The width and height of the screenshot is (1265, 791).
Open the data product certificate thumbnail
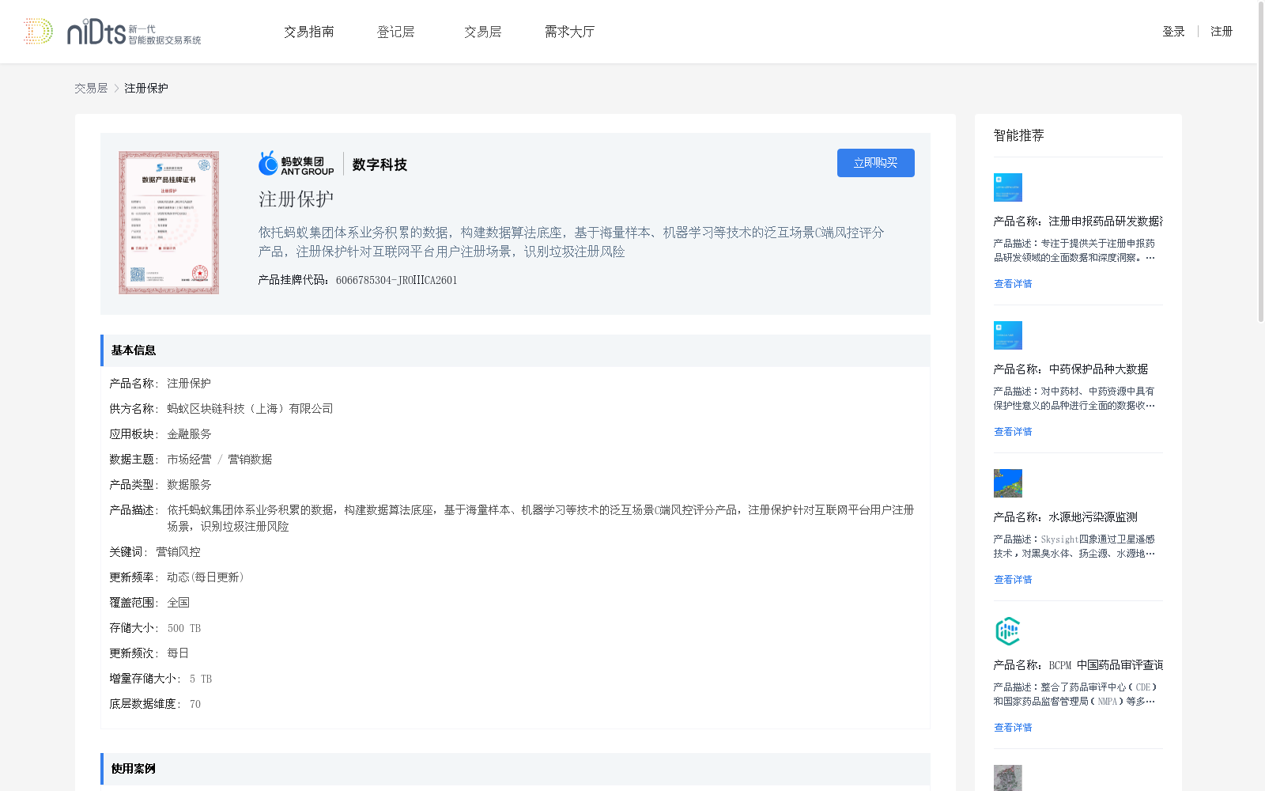pos(168,223)
